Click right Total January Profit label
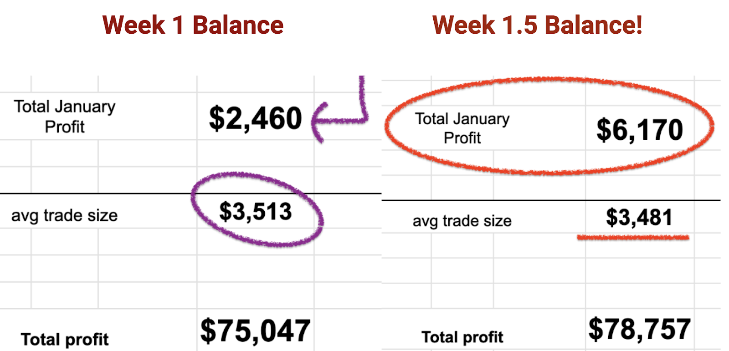This screenshot has width=729, height=351. pos(462,128)
